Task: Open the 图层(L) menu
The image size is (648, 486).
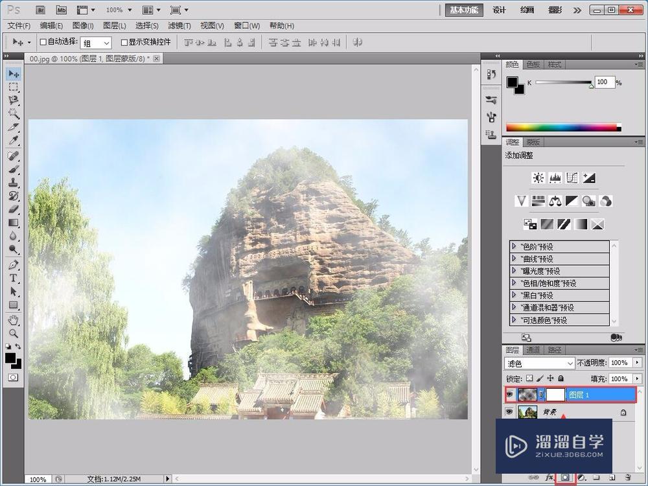Action: click(115, 26)
